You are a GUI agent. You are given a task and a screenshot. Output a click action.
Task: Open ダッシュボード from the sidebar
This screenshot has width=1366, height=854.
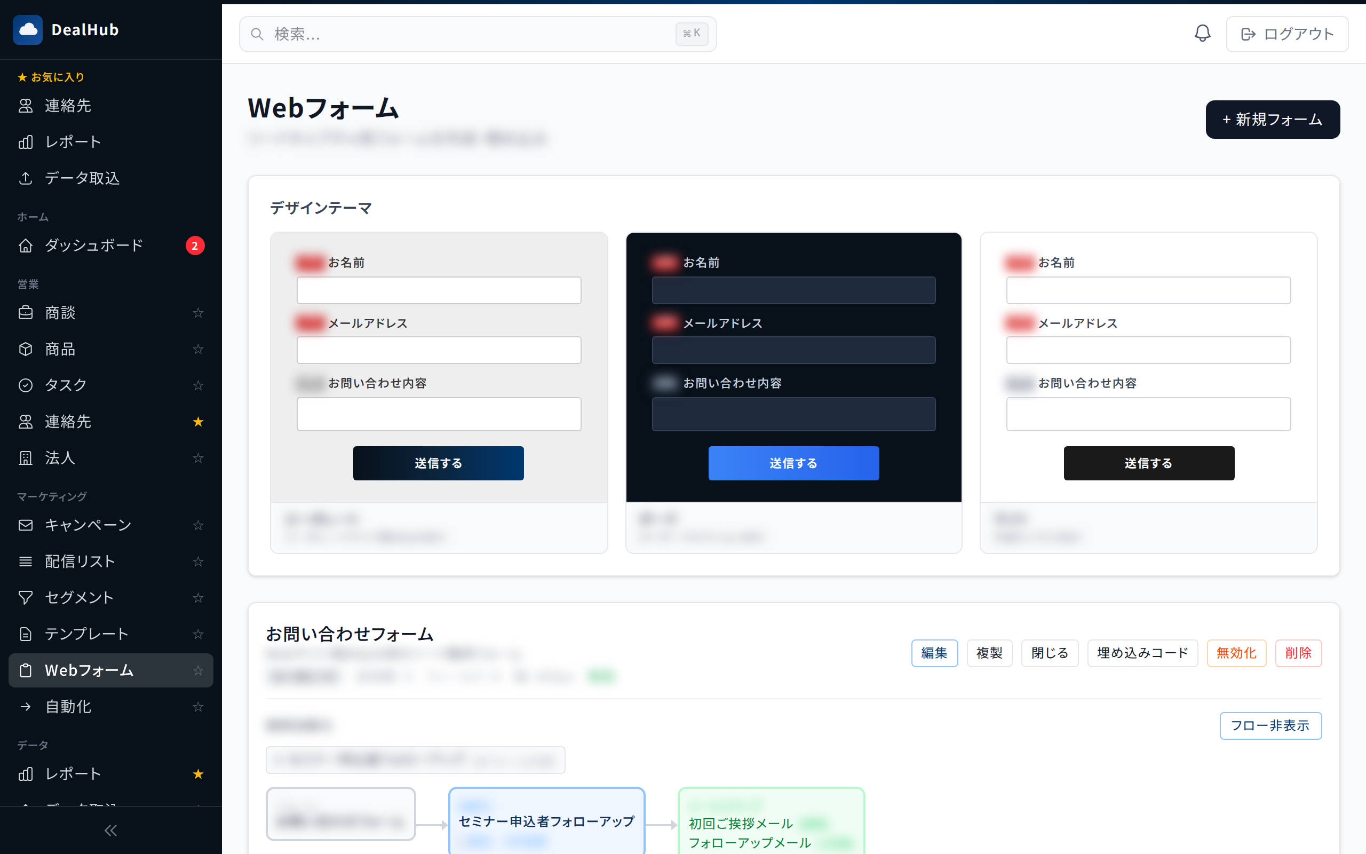pos(94,246)
